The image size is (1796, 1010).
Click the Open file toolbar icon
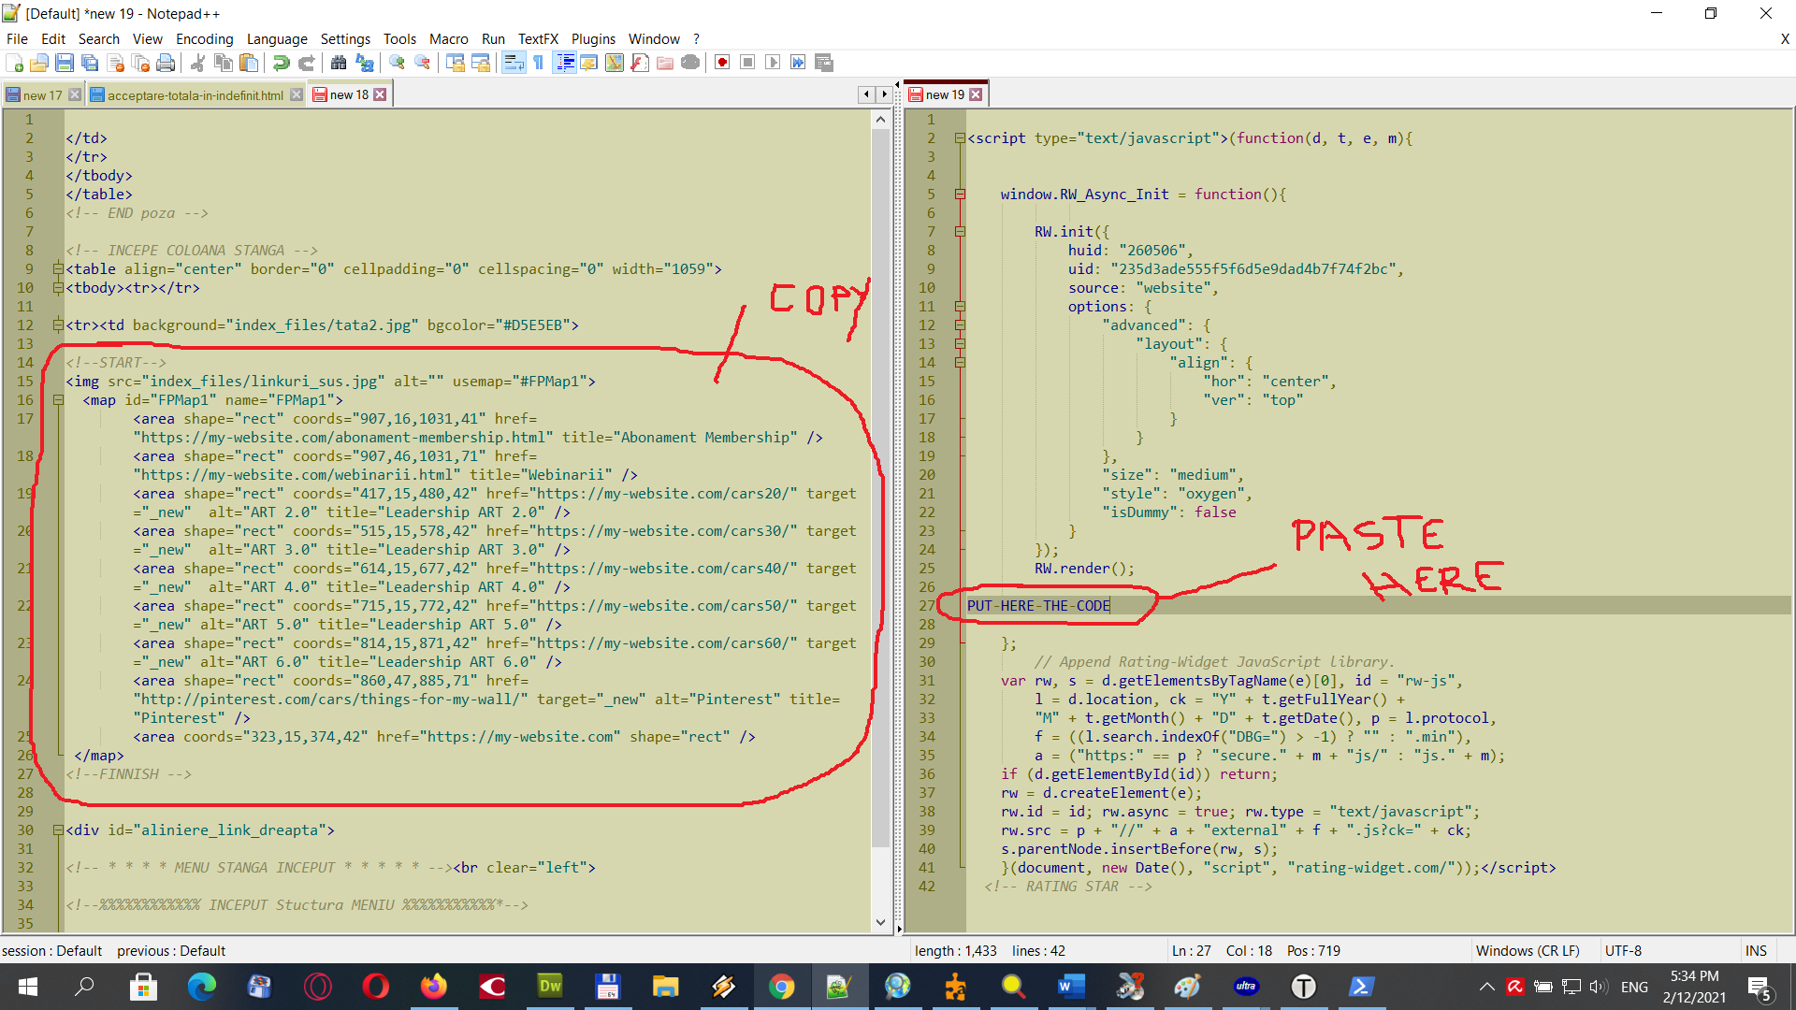tap(39, 63)
